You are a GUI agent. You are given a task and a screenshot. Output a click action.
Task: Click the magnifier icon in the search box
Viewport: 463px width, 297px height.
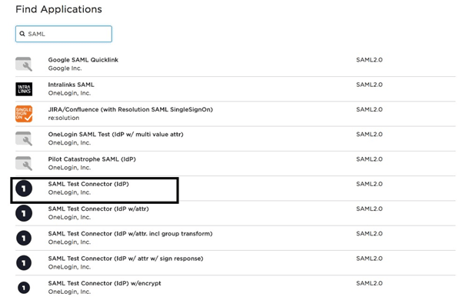[22, 34]
